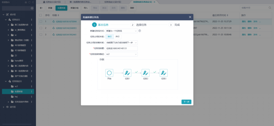Click the plus icon beside sidebar search
The width and height of the screenshot is (274, 126).
[x=32, y=8]
